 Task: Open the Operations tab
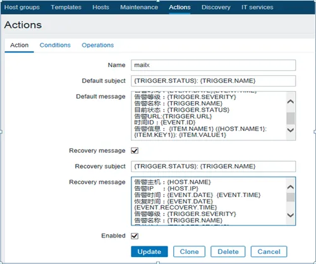(98, 45)
